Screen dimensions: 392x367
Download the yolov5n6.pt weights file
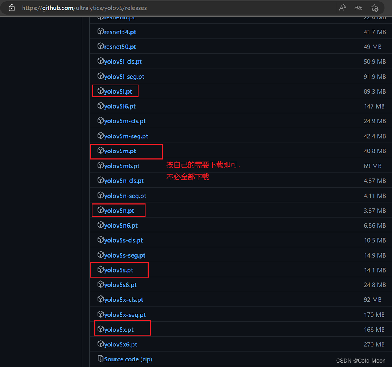(121, 226)
